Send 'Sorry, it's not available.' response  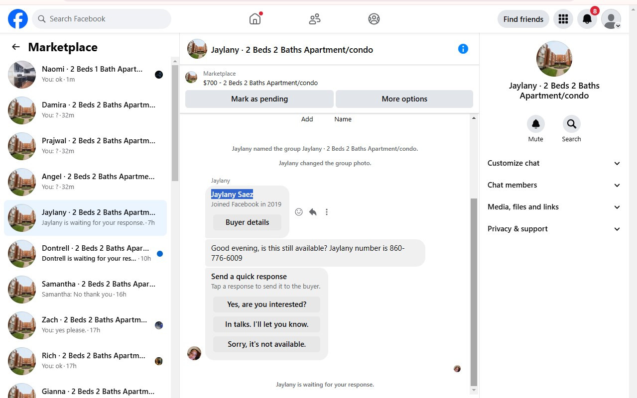click(x=267, y=344)
